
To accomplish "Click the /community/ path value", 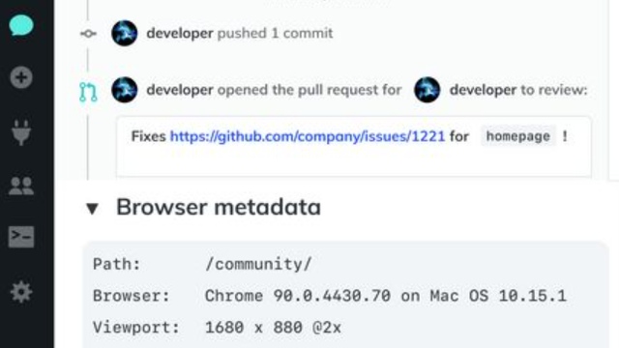I will tap(258, 264).
